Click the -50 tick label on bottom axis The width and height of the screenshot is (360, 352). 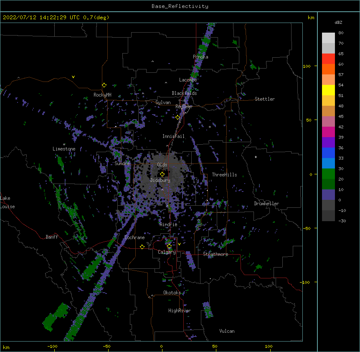[107, 347]
